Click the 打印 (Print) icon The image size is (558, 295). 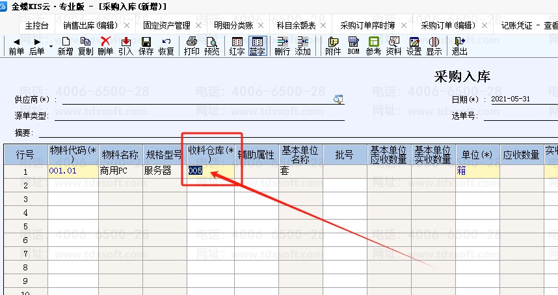tap(191, 45)
